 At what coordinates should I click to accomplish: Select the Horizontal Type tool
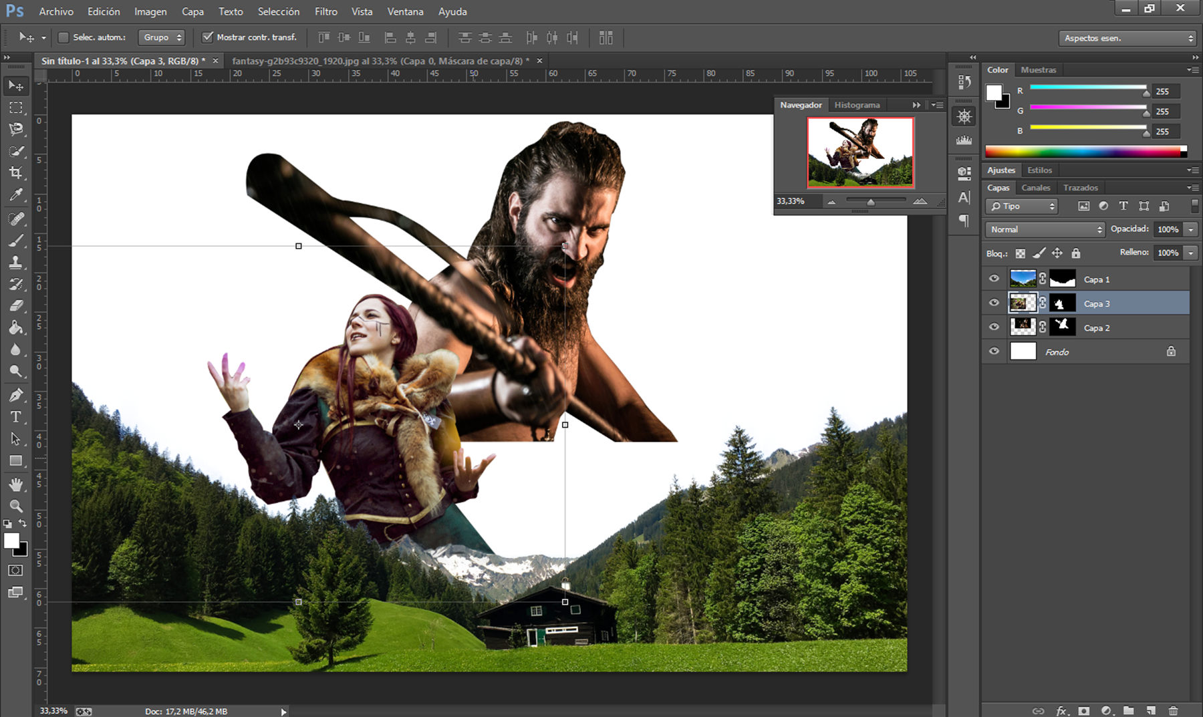click(16, 417)
